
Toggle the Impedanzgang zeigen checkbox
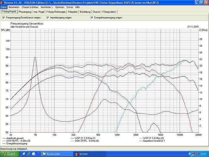(48, 18)
